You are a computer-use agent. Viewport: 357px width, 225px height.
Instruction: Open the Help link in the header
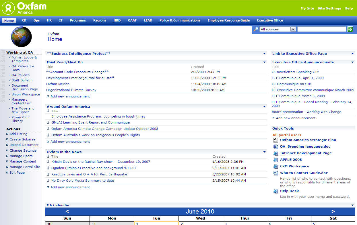[x=349, y=8]
